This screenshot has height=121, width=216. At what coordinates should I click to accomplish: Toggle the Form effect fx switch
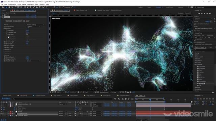point(3,15)
